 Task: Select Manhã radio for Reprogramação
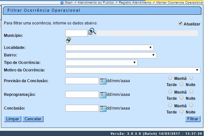[170, 91]
